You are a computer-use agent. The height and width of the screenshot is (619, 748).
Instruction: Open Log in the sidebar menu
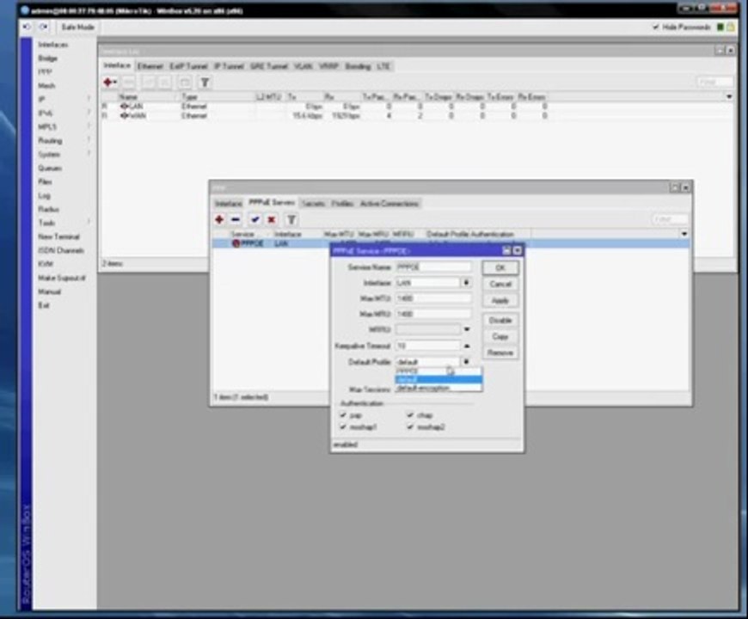44,195
